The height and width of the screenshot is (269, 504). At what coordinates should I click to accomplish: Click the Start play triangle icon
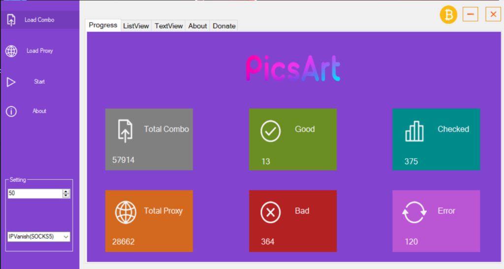coord(11,82)
